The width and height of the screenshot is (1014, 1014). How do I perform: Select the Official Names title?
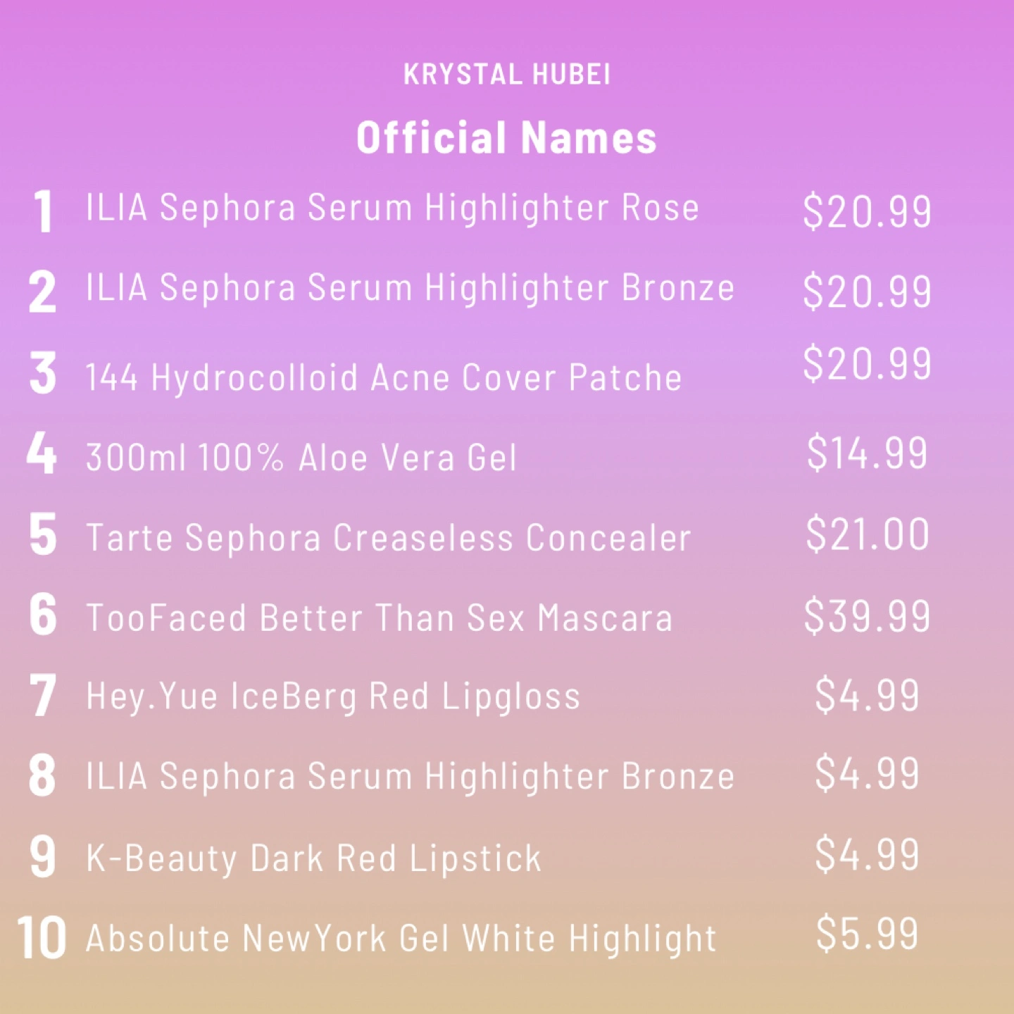(x=507, y=137)
